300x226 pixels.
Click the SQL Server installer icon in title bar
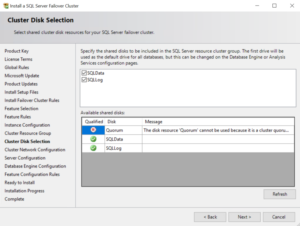point(6,6)
